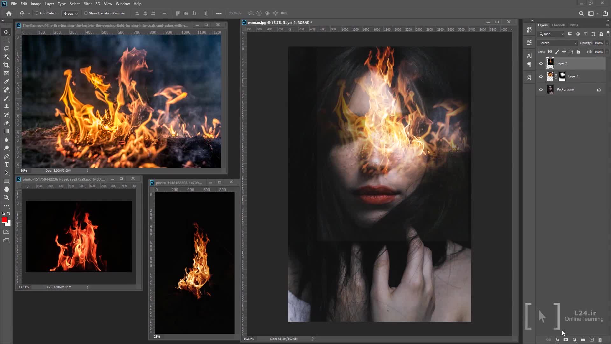This screenshot has width=611, height=344.
Task: Open the Filter menu
Action: click(x=87, y=4)
